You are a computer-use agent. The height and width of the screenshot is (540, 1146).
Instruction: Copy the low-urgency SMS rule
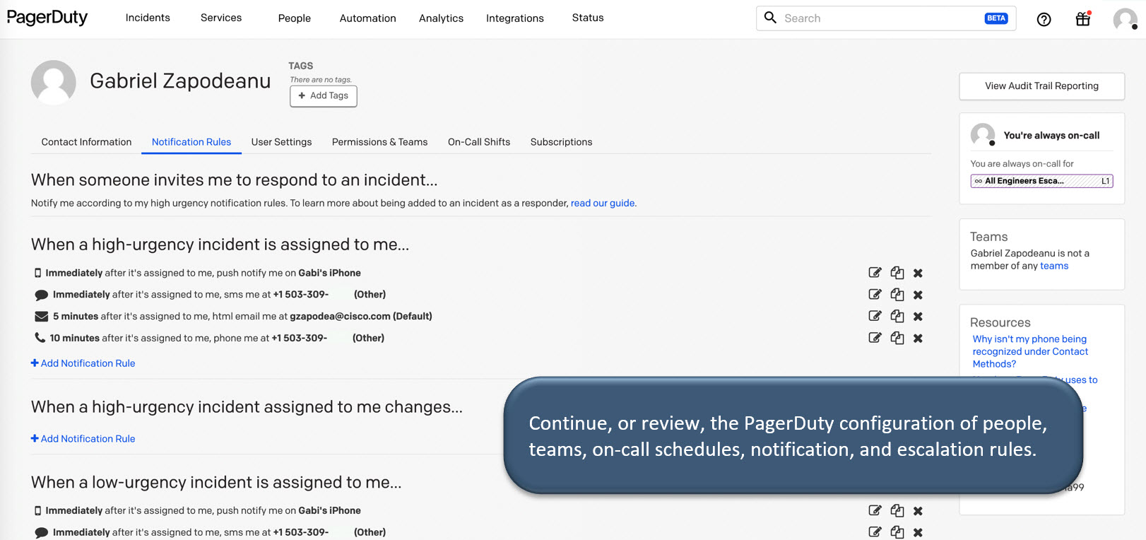[x=897, y=532]
